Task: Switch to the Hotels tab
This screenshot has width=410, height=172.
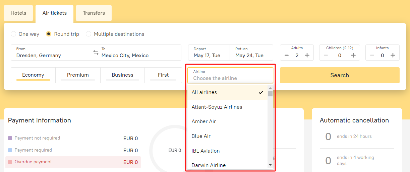Action: point(18,13)
